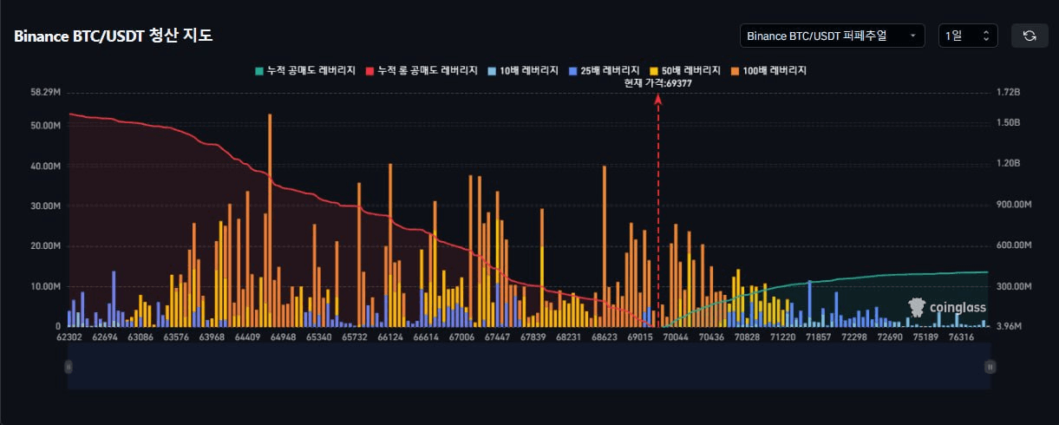
Task: Click the 58.29M left axis value
Action: [45, 91]
